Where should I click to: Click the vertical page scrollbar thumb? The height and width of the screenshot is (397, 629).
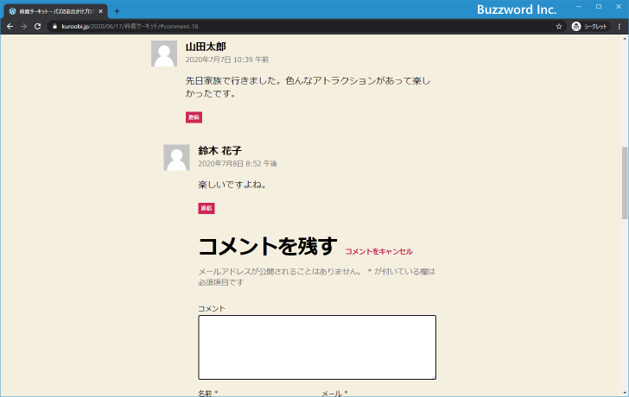point(625,181)
